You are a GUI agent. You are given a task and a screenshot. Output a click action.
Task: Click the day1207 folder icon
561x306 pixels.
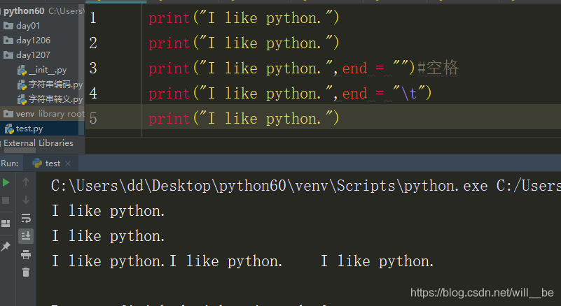click(x=8, y=55)
